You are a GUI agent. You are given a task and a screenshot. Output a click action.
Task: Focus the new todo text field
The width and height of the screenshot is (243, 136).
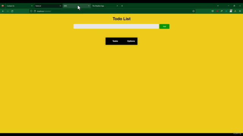pyautogui.click(x=116, y=26)
